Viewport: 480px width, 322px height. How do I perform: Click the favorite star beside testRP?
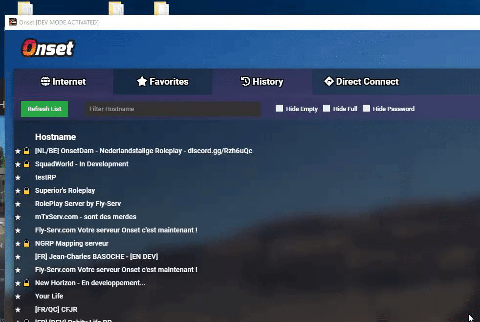point(18,177)
